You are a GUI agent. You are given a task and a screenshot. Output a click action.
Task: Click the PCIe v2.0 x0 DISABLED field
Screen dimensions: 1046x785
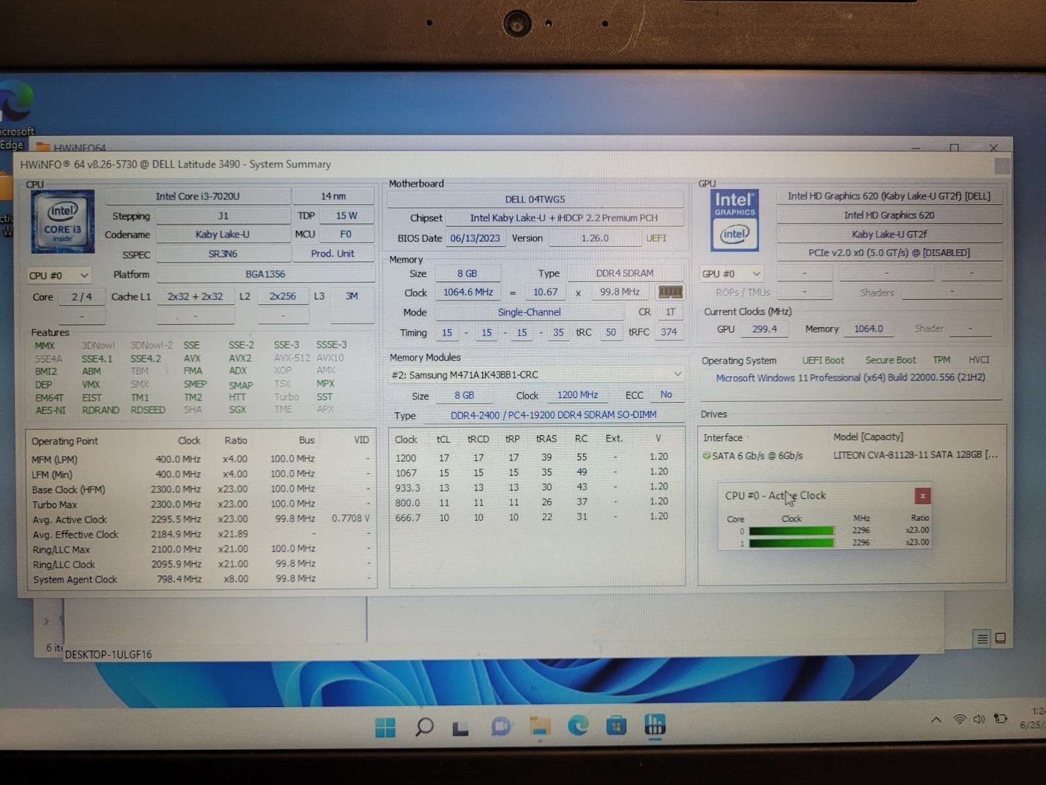coord(889,253)
